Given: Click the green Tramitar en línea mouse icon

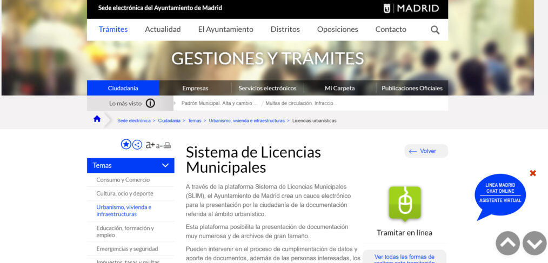Looking at the screenshot, I should pos(404,204).
